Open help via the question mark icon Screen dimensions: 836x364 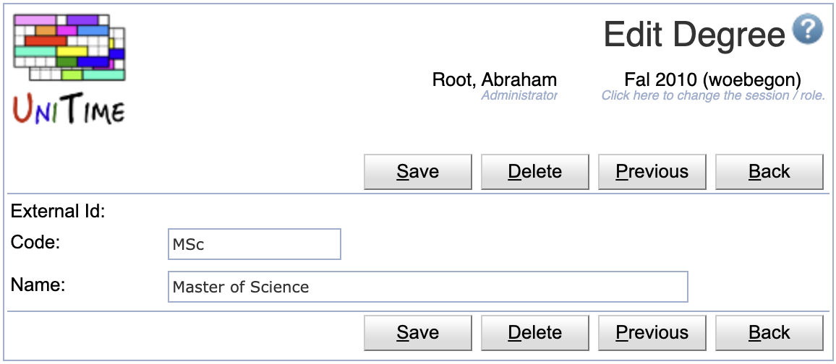point(808,30)
